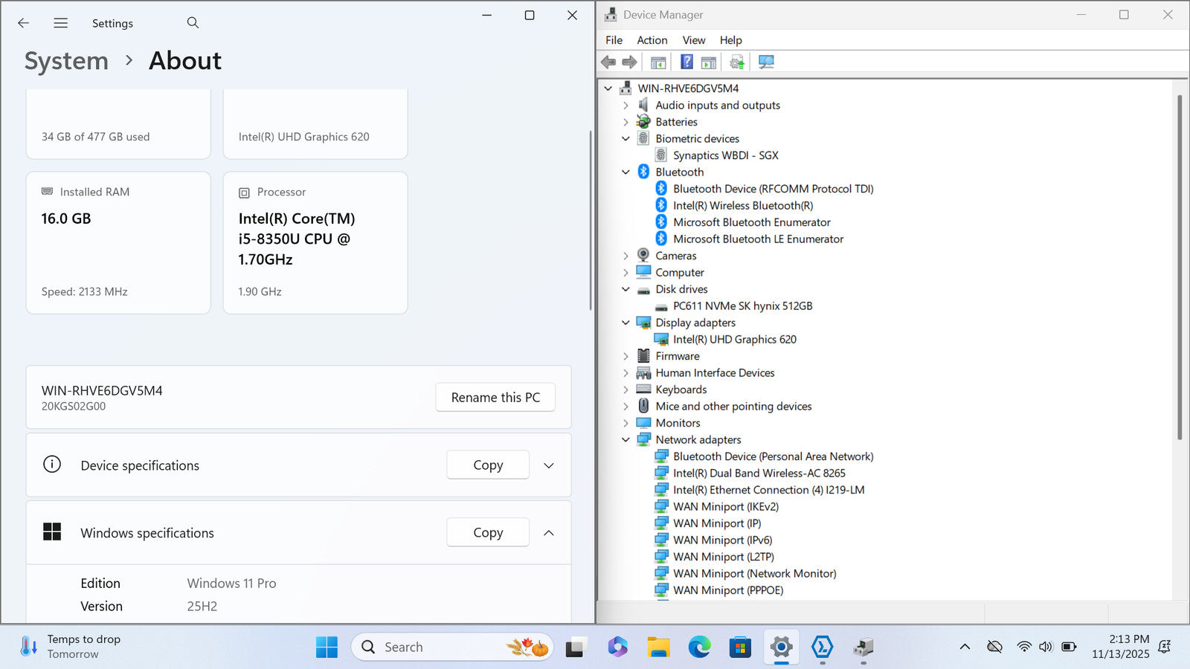The width and height of the screenshot is (1190, 669).
Task: Select Microsoft Bluetooth LE Enumerator
Action: coord(758,239)
